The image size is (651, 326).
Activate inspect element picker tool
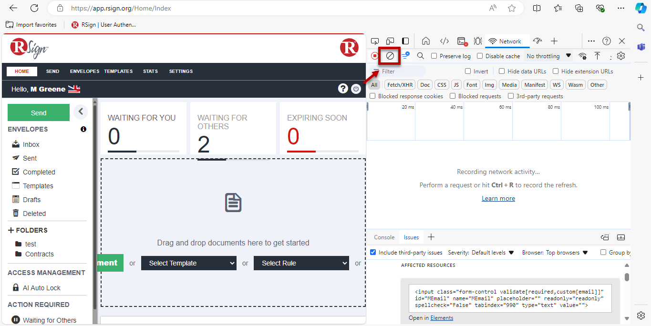click(375, 41)
